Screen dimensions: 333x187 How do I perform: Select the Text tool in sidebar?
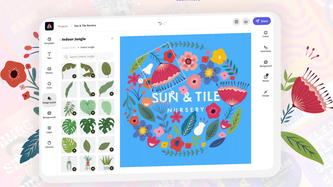(49, 55)
